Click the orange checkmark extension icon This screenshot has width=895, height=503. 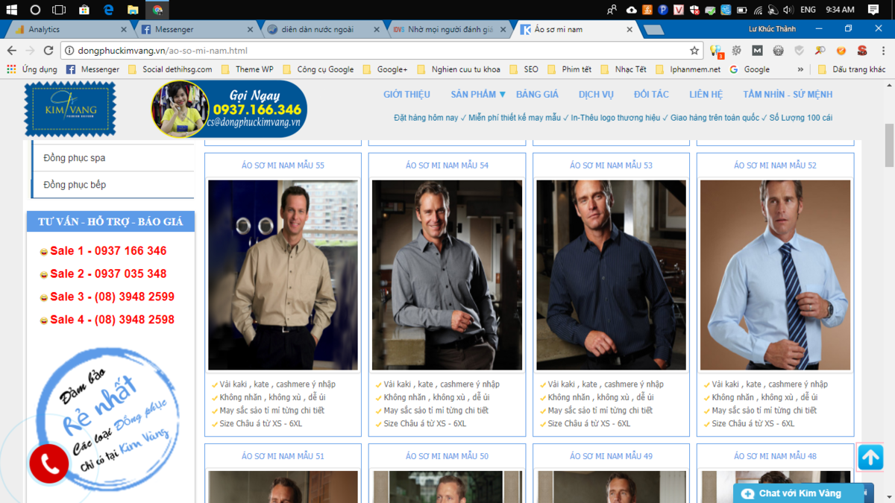(x=841, y=51)
